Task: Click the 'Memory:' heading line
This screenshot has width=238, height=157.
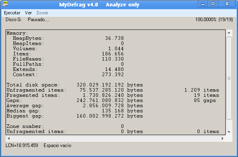Action: coord(17,33)
